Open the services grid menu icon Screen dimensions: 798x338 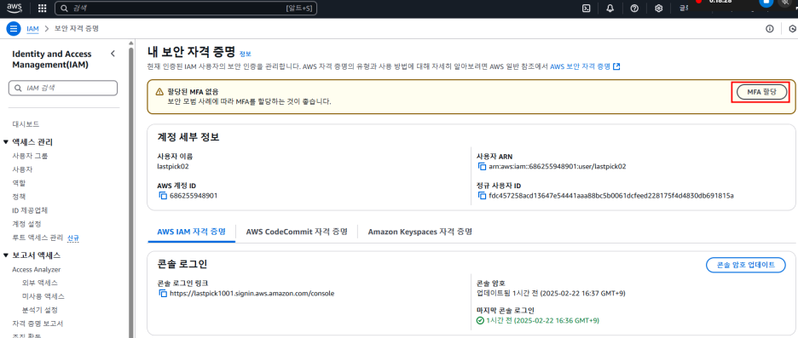pyautogui.click(x=43, y=9)
